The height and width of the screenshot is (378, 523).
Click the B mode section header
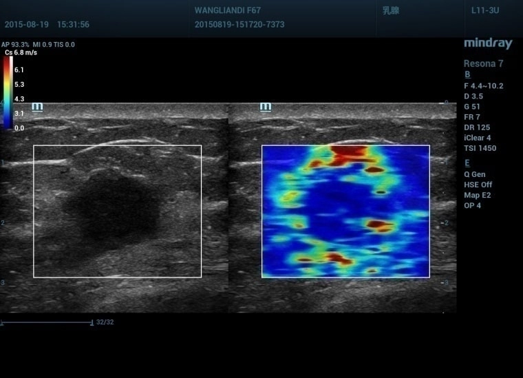pyautogui.click(x=467, y=75)
